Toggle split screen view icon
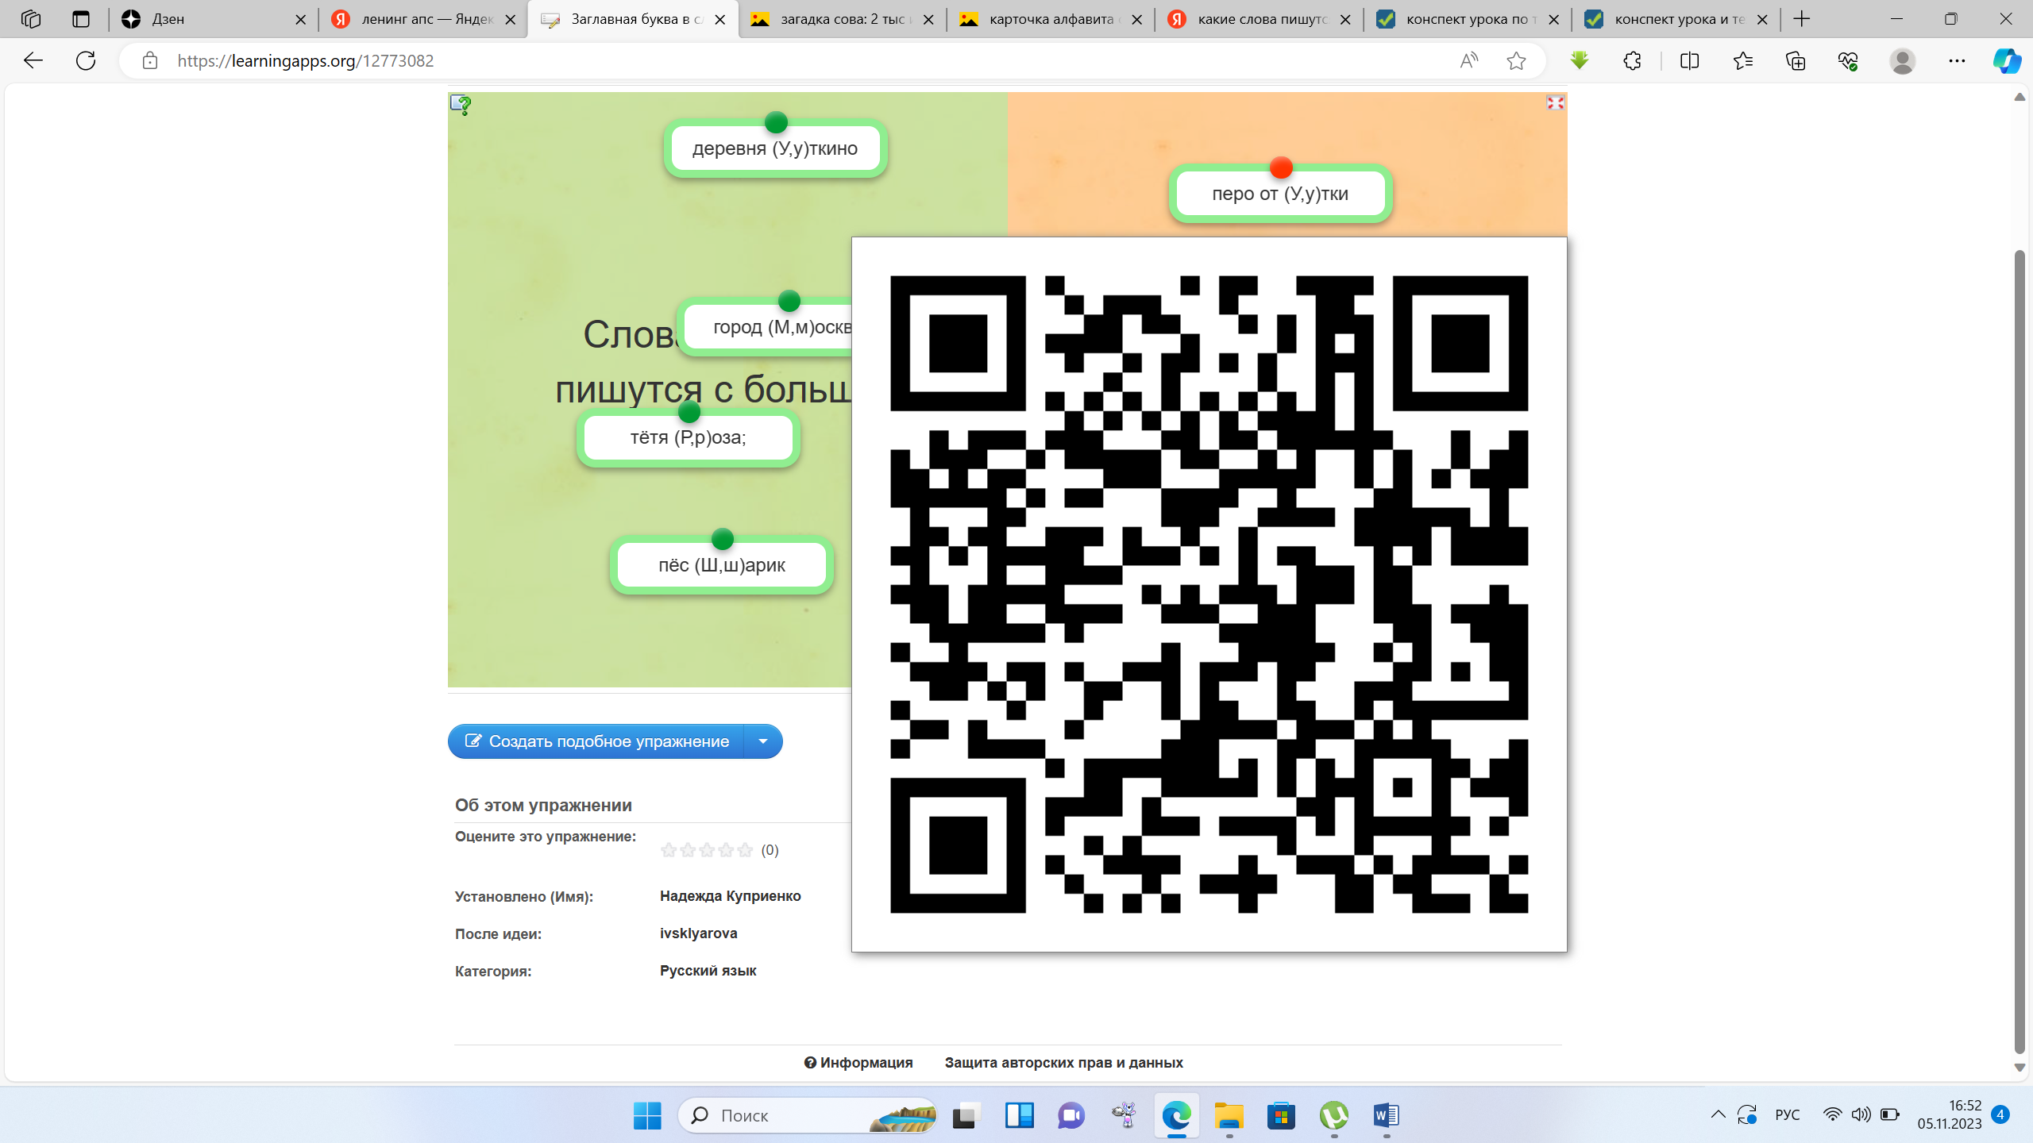 click(x=1689, y=60)
